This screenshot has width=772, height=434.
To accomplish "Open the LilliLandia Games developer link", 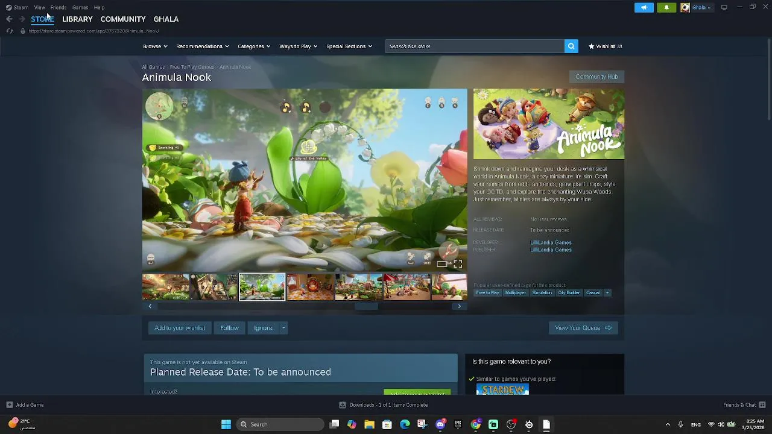I will [551, 243].
